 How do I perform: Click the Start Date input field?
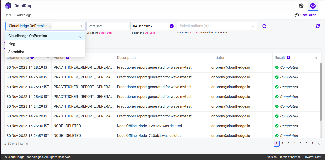[108, 26]
